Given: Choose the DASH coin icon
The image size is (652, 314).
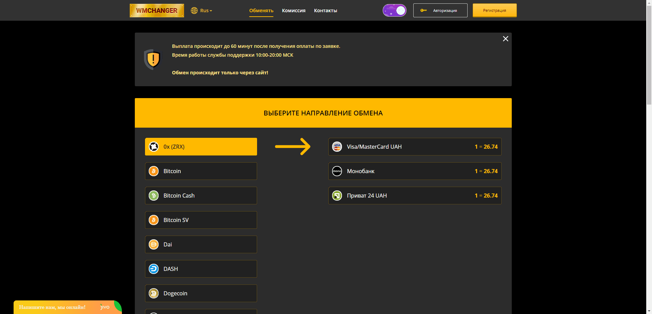Looking at the screenshot, I should click(154, 269).
